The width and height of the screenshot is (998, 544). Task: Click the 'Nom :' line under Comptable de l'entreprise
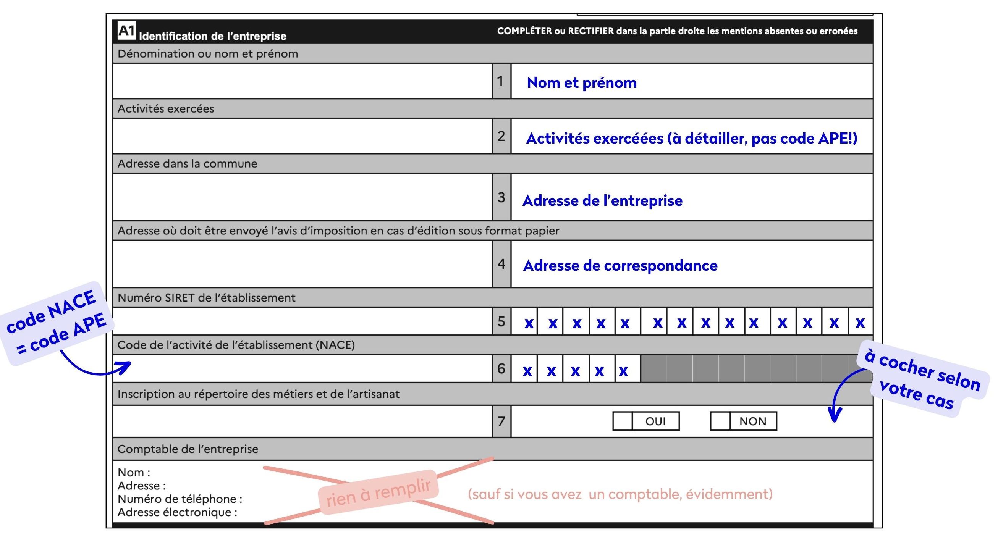(134, 472)
